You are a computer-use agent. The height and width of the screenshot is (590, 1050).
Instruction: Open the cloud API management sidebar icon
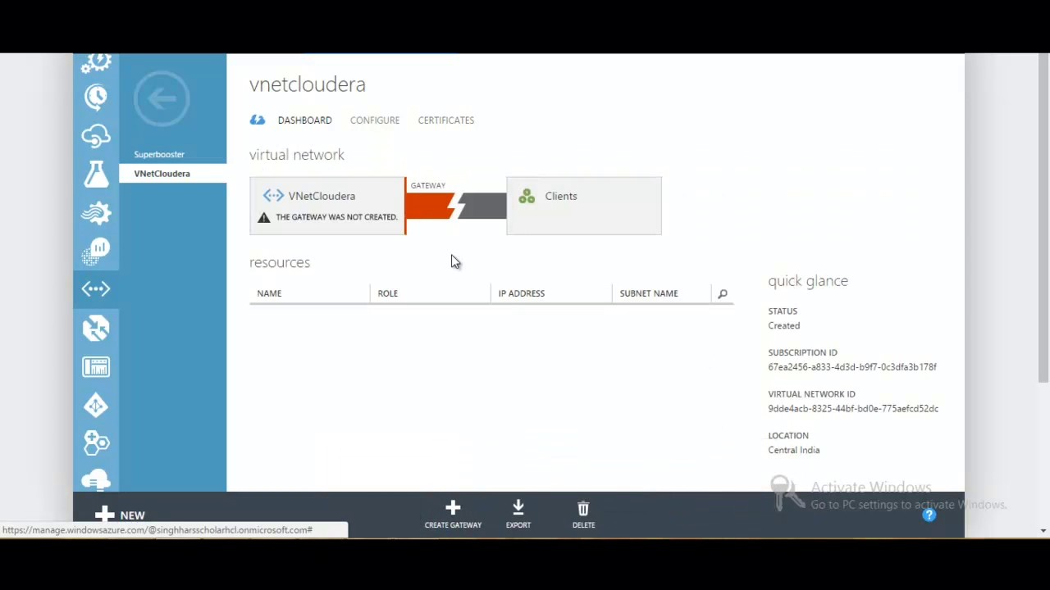[x=96, y=135]
